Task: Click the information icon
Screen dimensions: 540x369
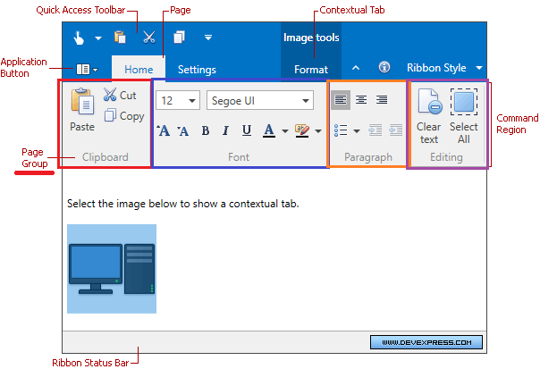Action: [384, 67]
